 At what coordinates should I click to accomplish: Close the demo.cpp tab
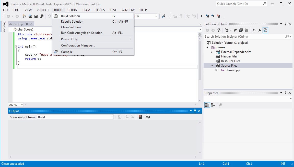(x=31, y=24)
